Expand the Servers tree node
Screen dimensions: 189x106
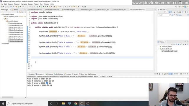[1, 44]
